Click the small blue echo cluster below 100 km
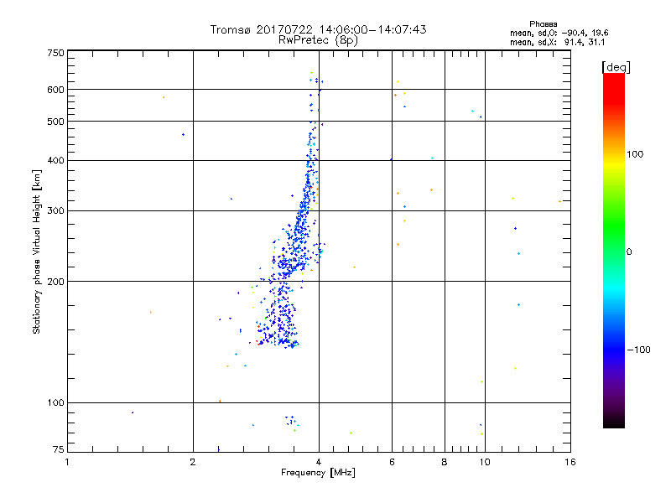 pos(291,421)
